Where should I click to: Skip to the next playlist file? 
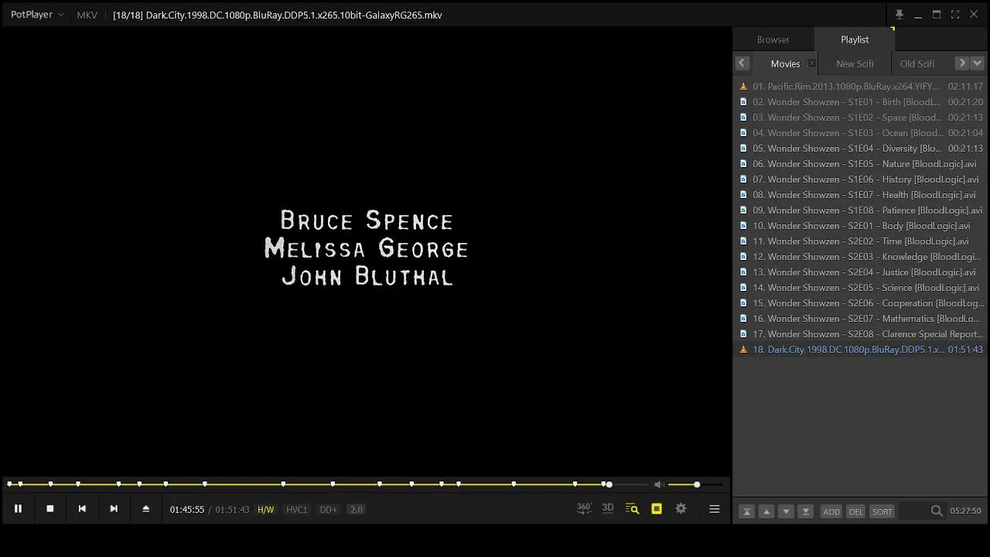click(114, 509)
